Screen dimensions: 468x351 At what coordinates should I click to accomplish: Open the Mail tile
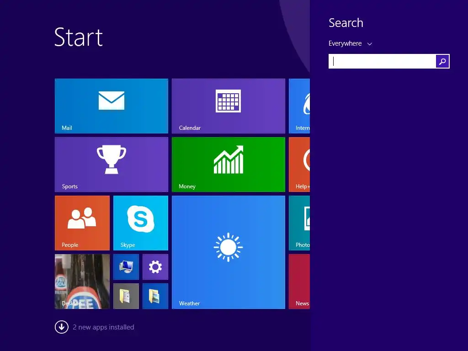tap(112, 106)
